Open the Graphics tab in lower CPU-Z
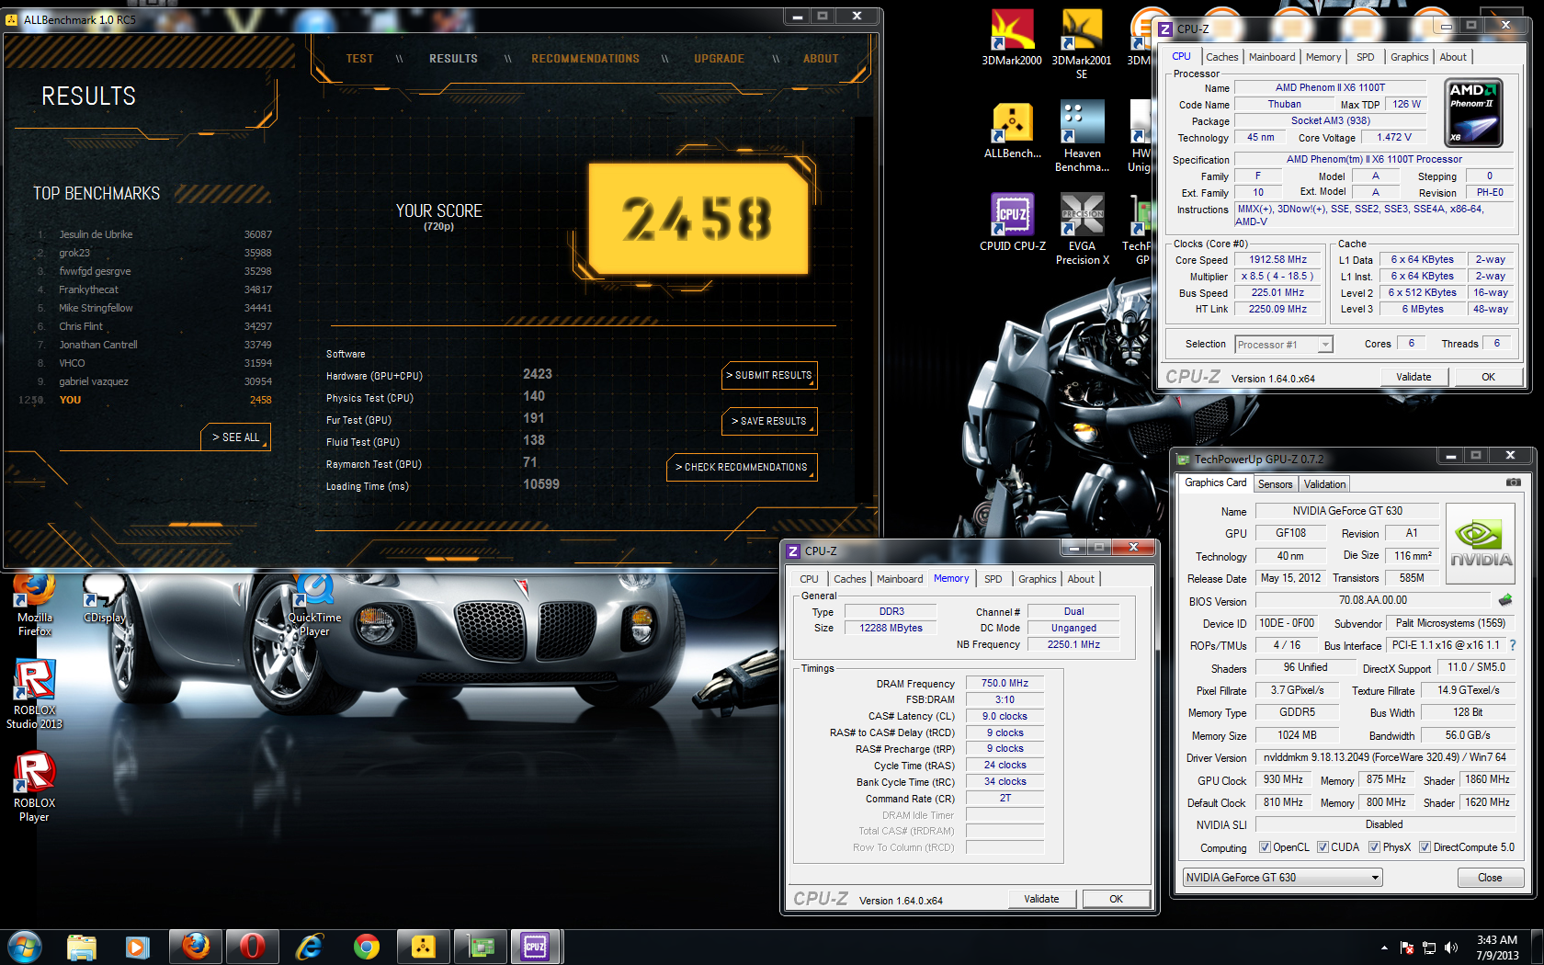This screenshot has height=965, width=1544. coord(1037,579)
